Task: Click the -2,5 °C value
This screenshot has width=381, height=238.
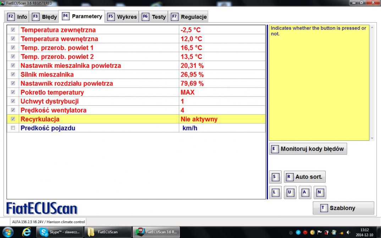Action: [x=190, y=30]
